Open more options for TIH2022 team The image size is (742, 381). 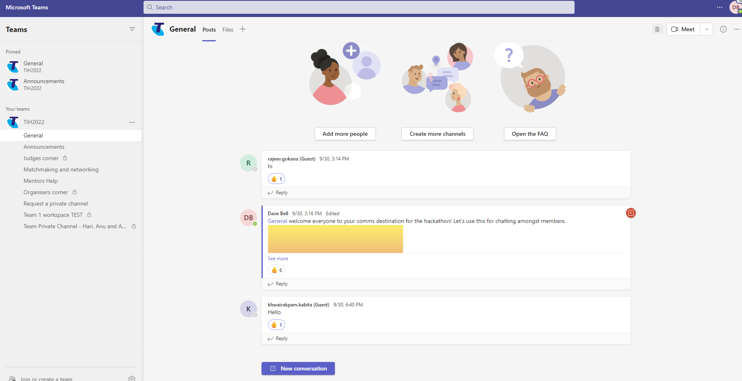click(132, 122)
